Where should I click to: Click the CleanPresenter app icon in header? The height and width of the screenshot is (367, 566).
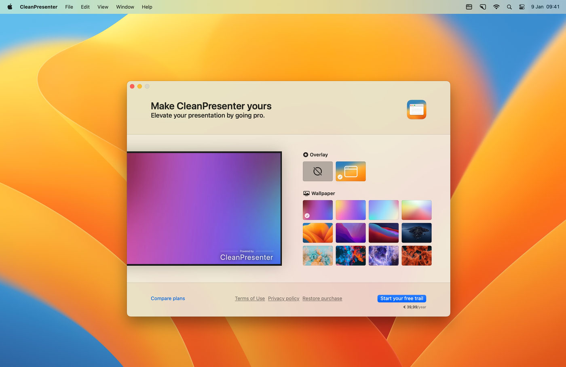[416, 109]
